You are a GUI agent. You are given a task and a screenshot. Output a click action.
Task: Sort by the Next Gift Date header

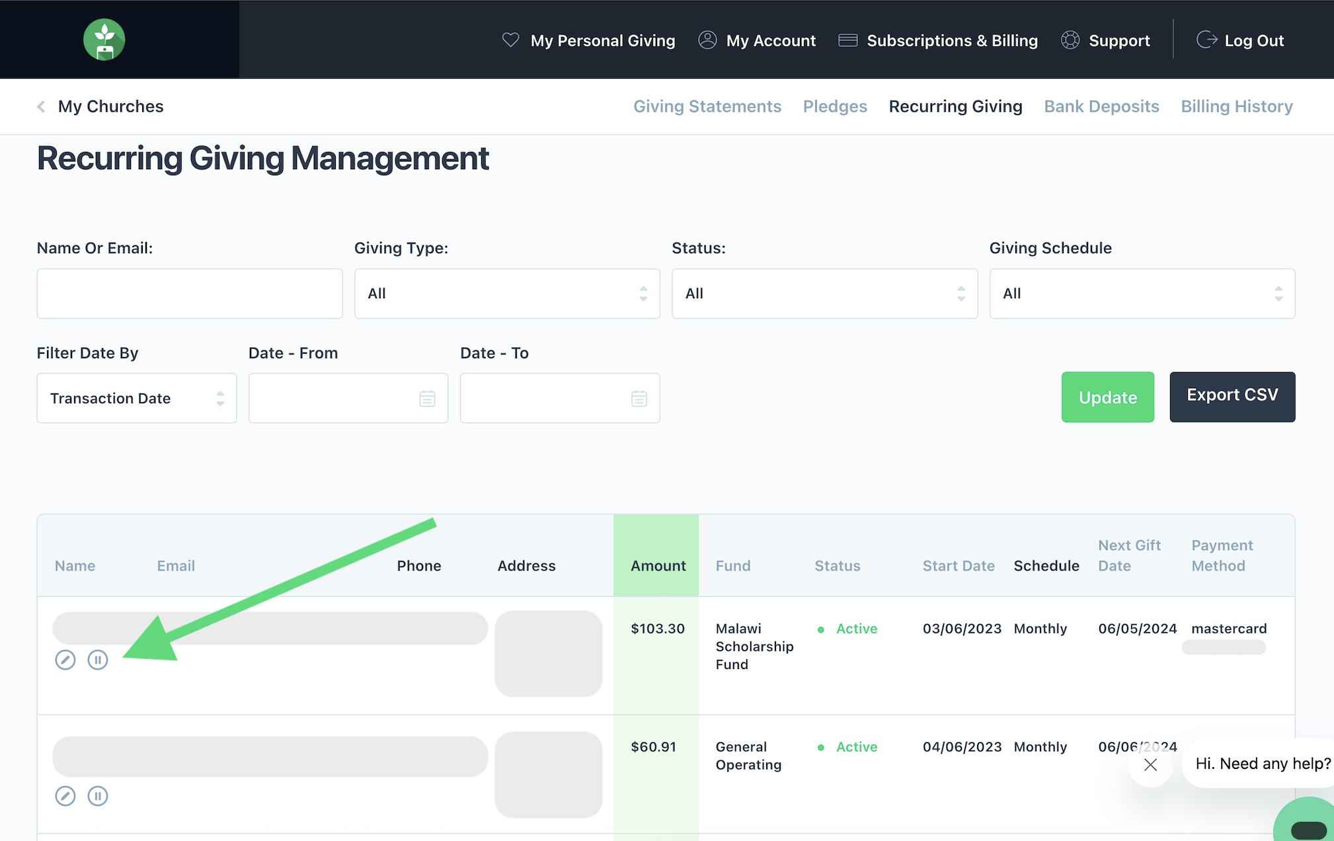(1129, 555)
